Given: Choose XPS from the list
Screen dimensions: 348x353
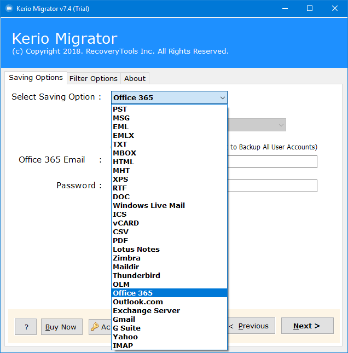Looking at the screenshot, I should pyautogui.click(x=169, y=180).
